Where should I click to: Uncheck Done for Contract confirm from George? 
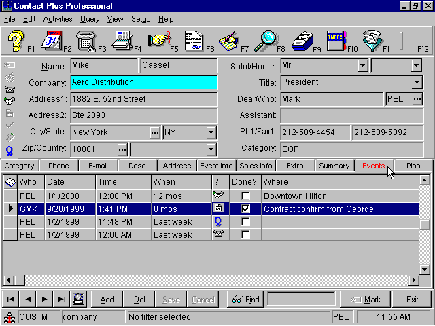[245, 209]
